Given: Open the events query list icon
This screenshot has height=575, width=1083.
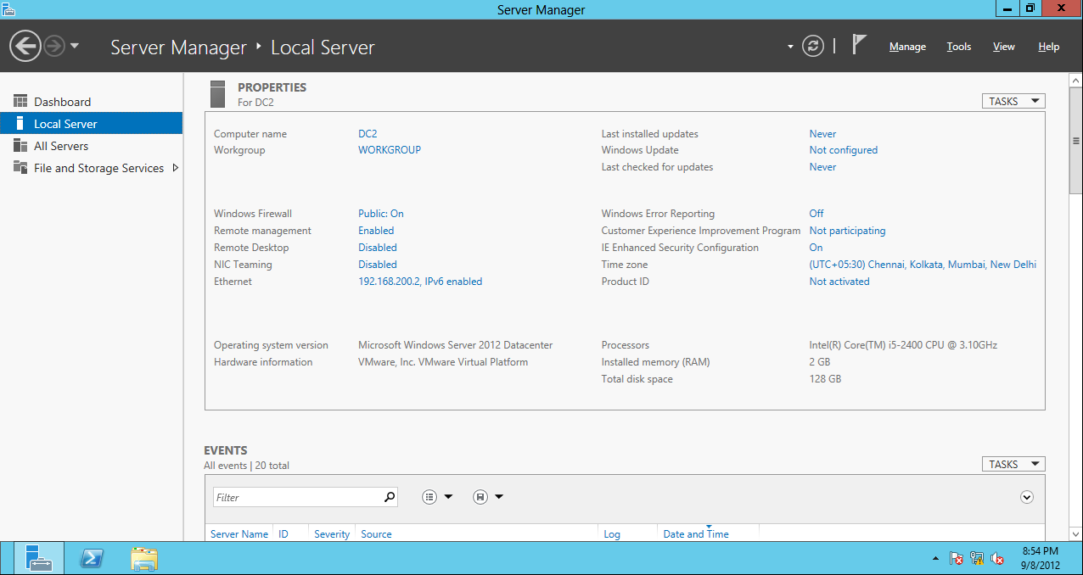Looking at the screenshot, I should [430, 496].
